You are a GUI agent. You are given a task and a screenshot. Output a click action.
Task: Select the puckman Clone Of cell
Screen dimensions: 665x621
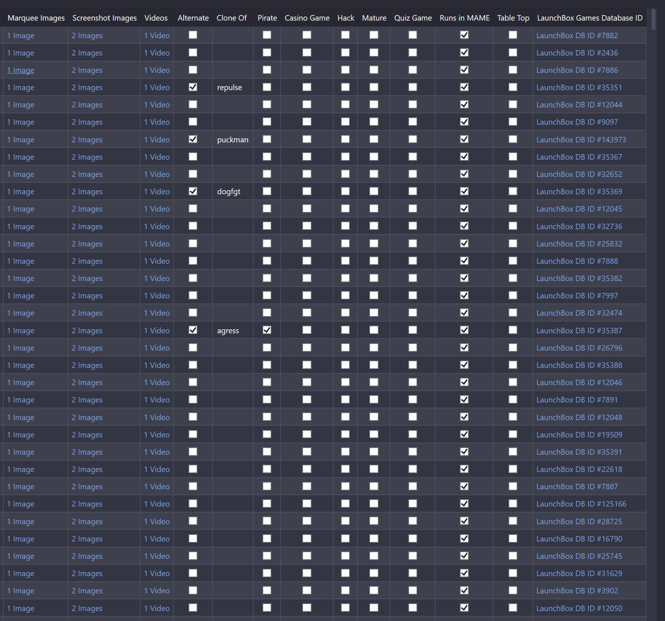point(233,140)
